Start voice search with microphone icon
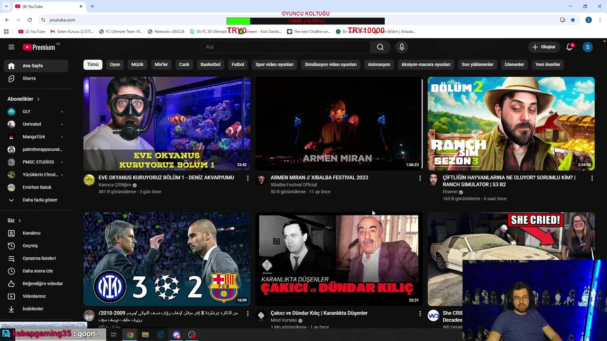This screenshot has height=341, width=607. [x=402, y=47]
